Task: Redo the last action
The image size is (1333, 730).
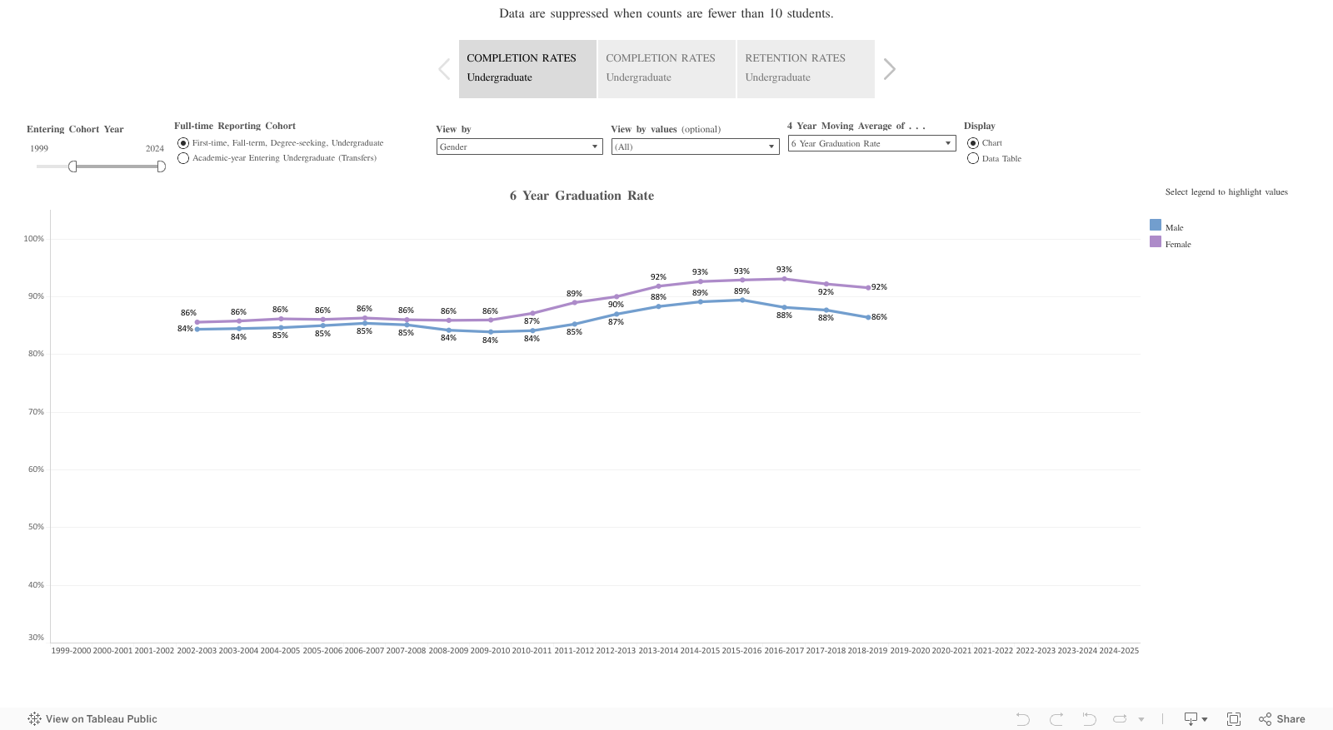Action: click(x=1056, y=718)
